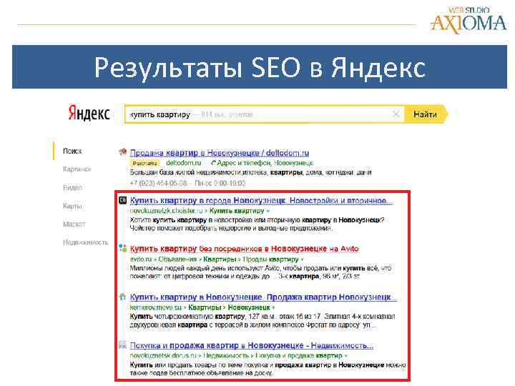Open the Видео tab
The image size is (515, 386).
[x=72, y=188]
